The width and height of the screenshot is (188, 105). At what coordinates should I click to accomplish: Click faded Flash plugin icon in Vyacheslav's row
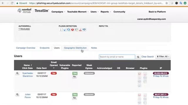pyautogui.click(x=140, y=74)
